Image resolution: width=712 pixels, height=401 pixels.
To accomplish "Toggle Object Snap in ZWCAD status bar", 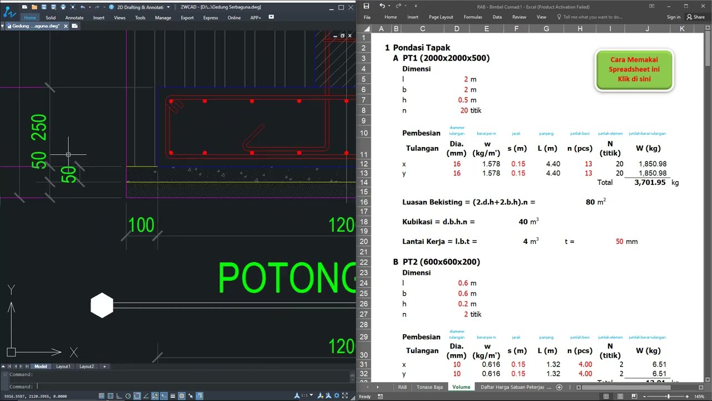I will (x=137, y=396).
